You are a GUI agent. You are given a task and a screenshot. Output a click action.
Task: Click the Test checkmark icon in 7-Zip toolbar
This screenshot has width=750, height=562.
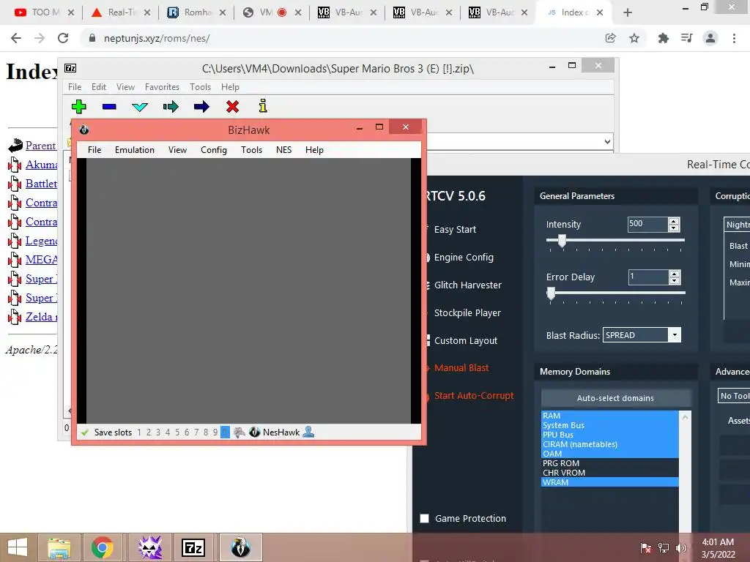point(140,107)
